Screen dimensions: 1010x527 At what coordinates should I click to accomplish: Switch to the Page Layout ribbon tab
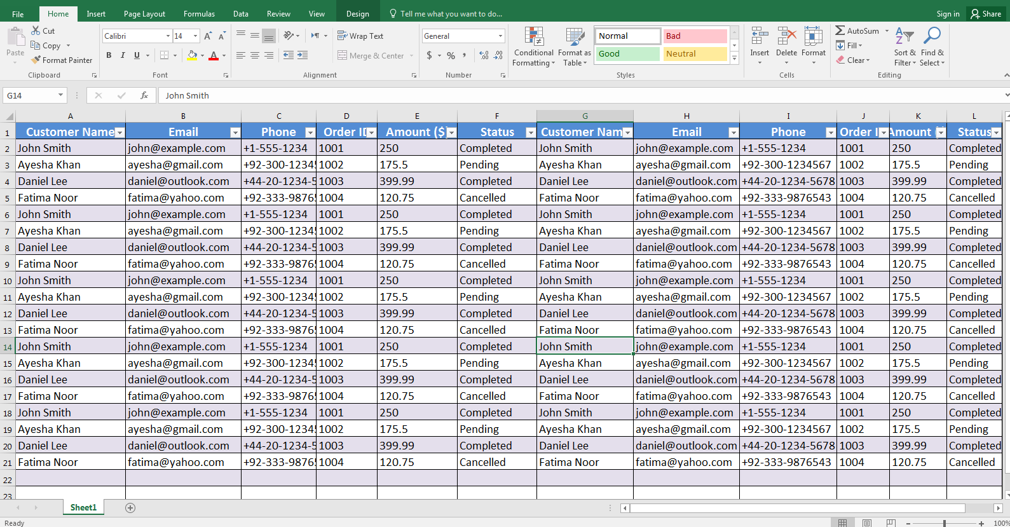point(144,14)
